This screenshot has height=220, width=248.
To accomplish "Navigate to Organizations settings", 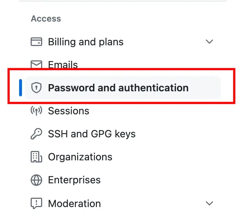I will pos(80,157).
